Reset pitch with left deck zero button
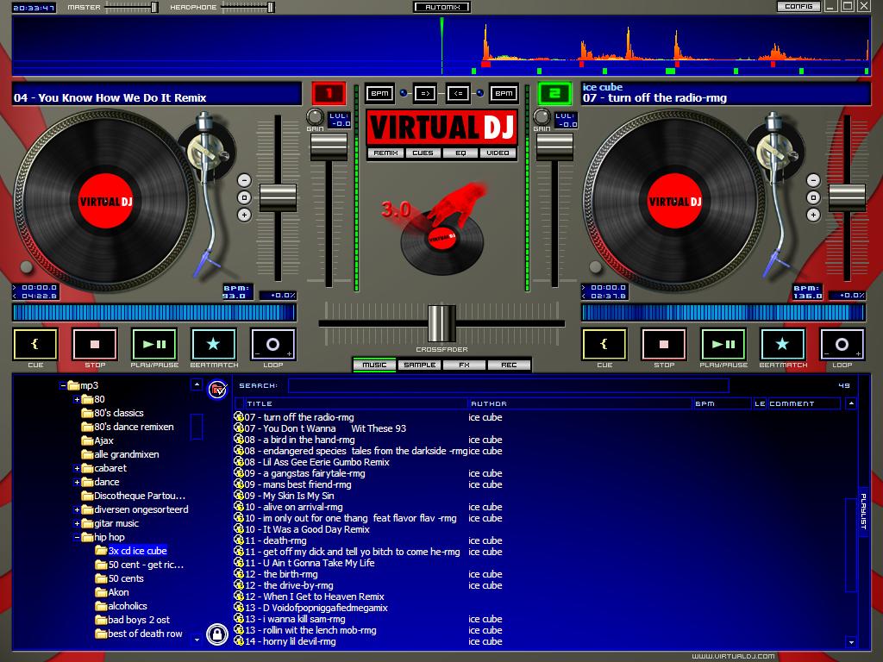 [244, 197]
